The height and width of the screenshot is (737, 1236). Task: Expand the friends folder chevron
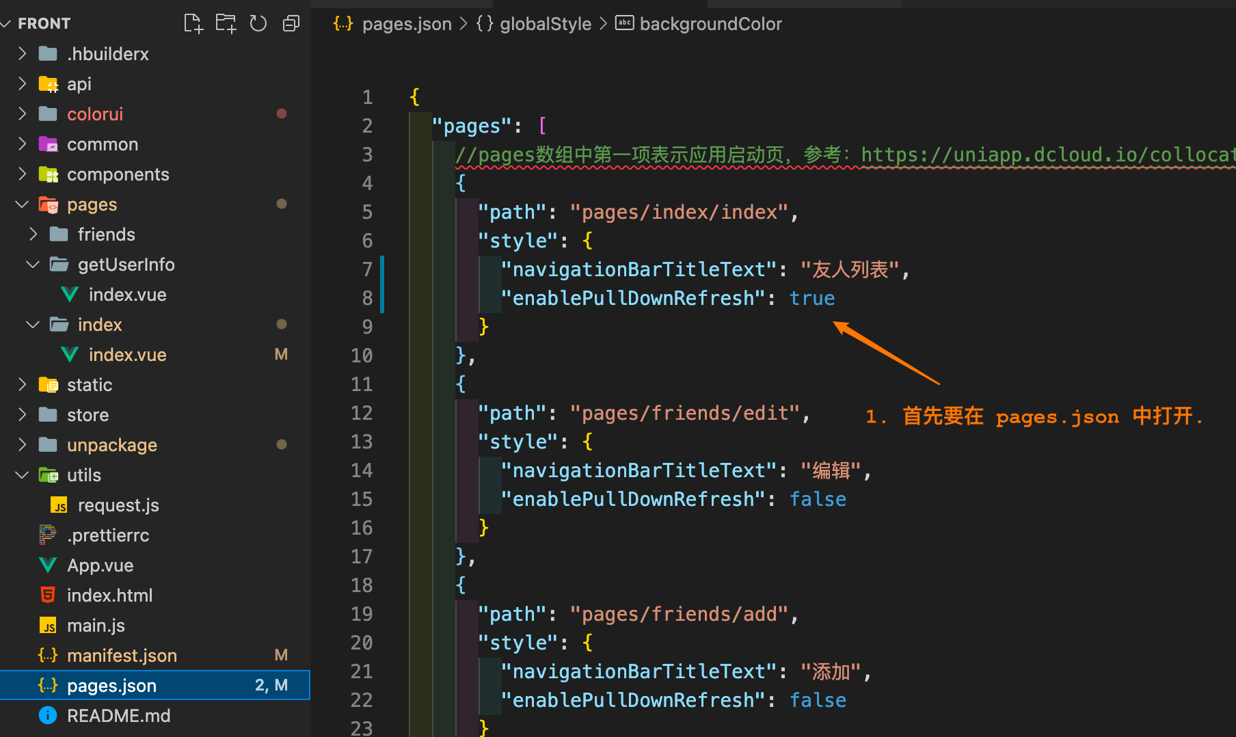(x=33, y=234)
